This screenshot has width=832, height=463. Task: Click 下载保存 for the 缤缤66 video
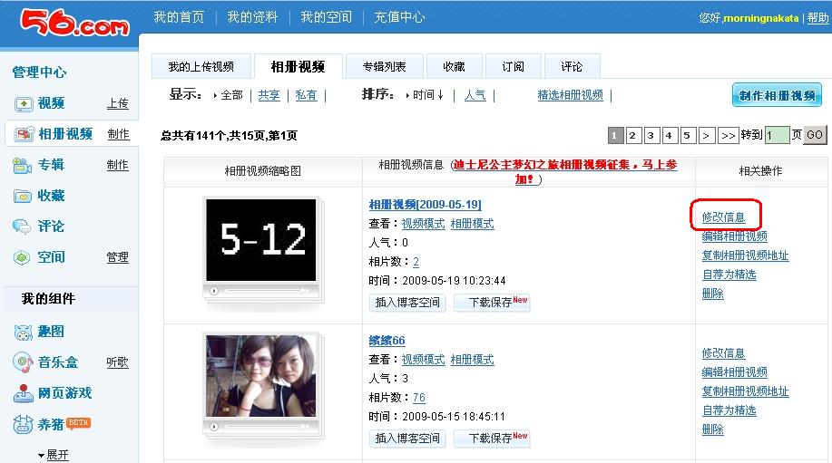coord(491,438)
